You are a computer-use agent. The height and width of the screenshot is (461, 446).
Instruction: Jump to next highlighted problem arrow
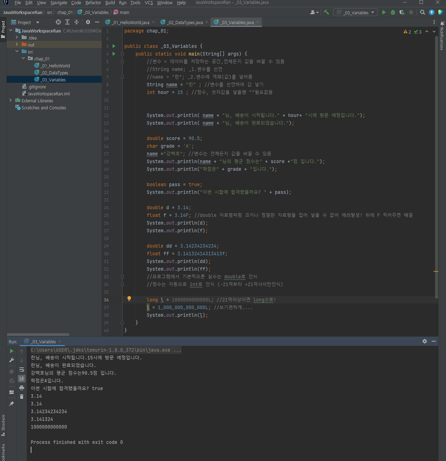click(434, 31)
